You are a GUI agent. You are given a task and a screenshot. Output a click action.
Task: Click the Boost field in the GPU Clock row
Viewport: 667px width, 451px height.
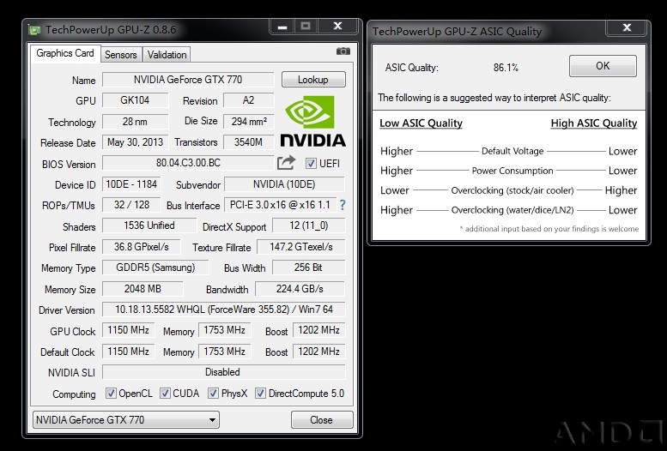[319, 330]
